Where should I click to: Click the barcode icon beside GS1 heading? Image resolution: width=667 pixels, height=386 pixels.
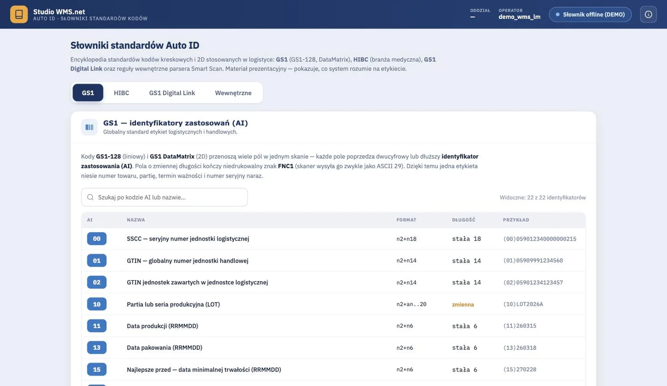pyautogui.click(x=89, y=127)
